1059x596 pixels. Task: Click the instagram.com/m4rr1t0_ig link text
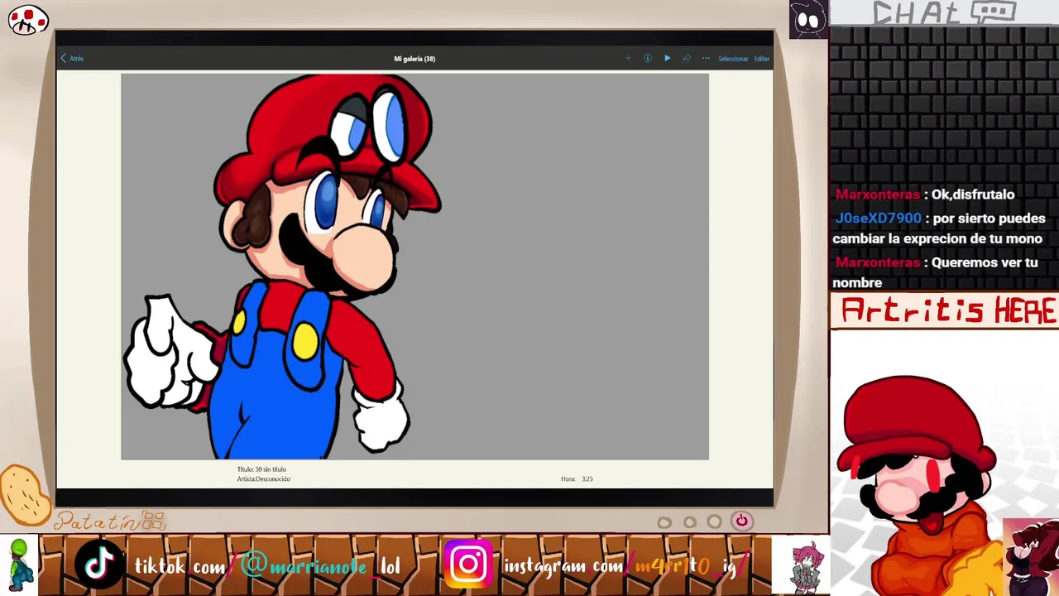pos(625,566)
